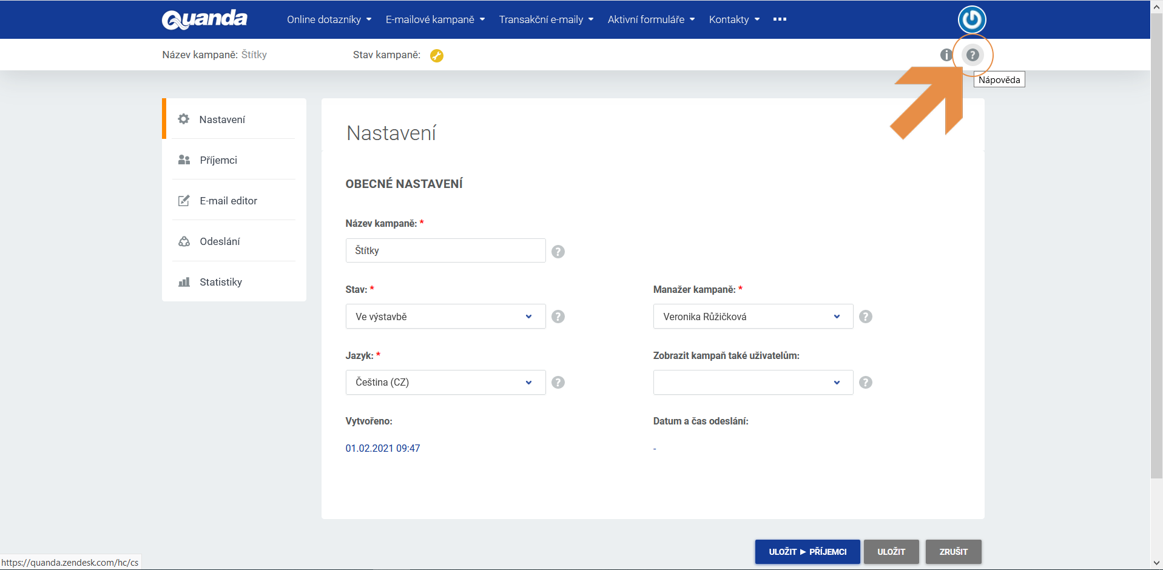Click the ULOŽIT ▶ PŘÍJEMCI button
Screen dimensions: 1163x570
click(x=807, y=551)
